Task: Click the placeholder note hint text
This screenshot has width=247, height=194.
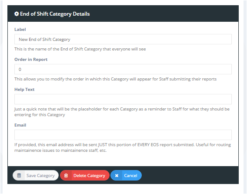Action: [122, 112]
